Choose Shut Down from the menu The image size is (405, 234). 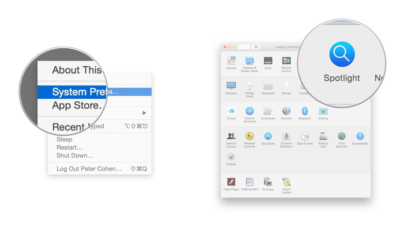click(x=75, y=156)
